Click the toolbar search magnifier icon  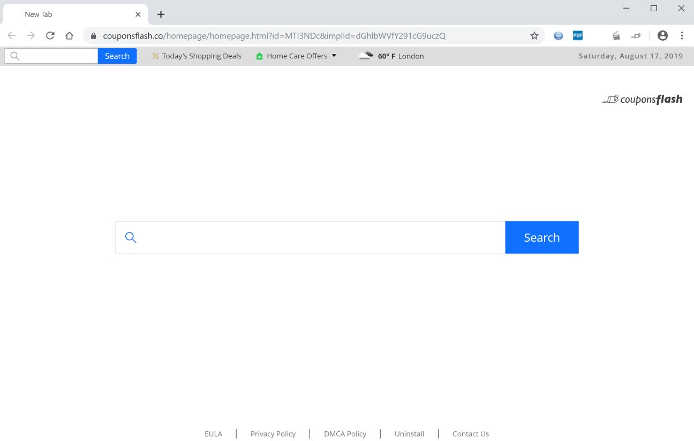[14, 56]
